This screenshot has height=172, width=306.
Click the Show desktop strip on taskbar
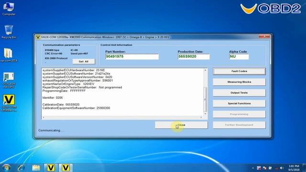pos(304,168)
